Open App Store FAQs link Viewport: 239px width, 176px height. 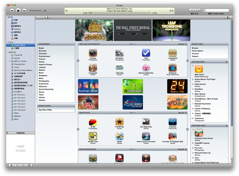coord(45,110)
